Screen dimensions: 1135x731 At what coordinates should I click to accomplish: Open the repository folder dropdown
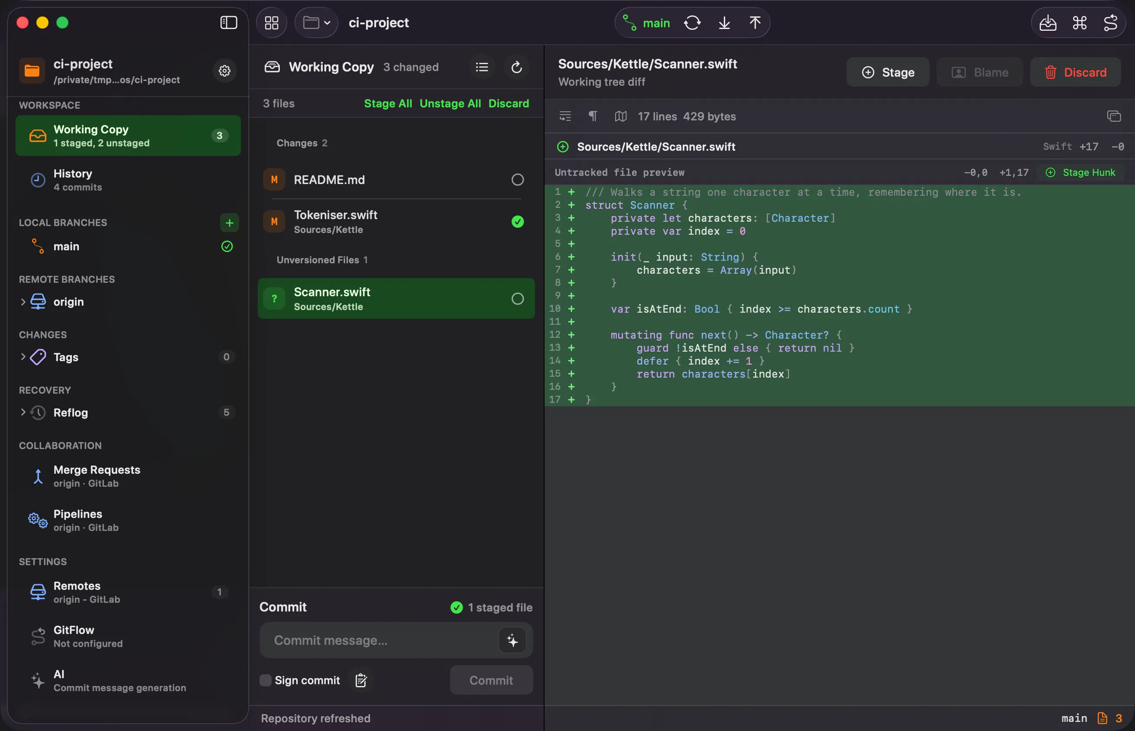click(316, 23)
